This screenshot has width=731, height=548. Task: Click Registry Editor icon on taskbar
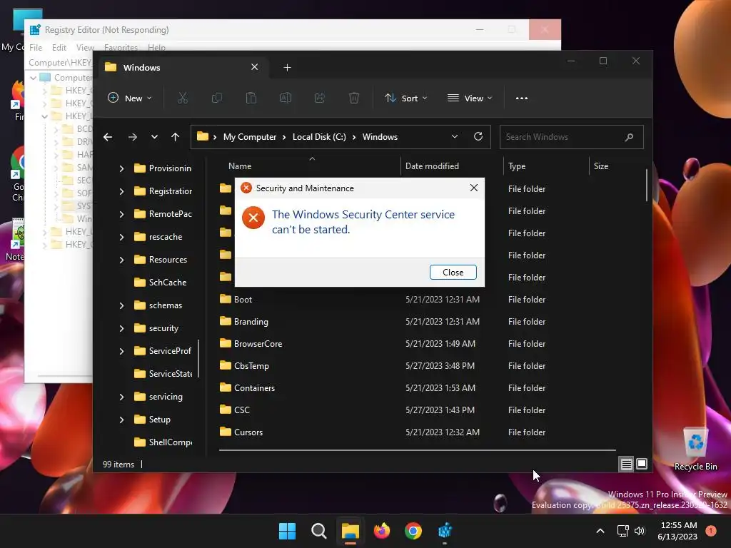tap(445, 531)
